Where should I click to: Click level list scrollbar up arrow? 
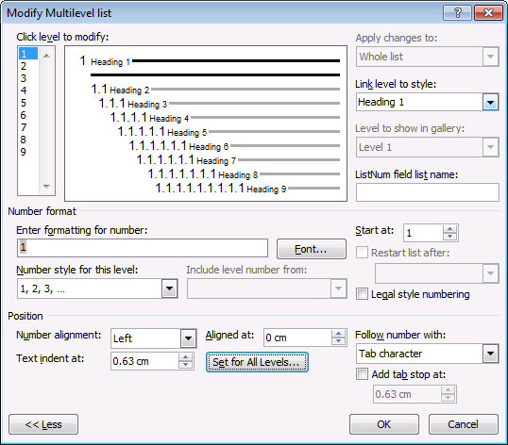(x=46, y=56)
